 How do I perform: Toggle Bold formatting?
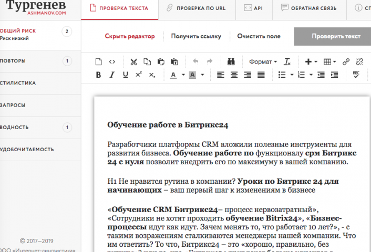click(x=98, y=75)
